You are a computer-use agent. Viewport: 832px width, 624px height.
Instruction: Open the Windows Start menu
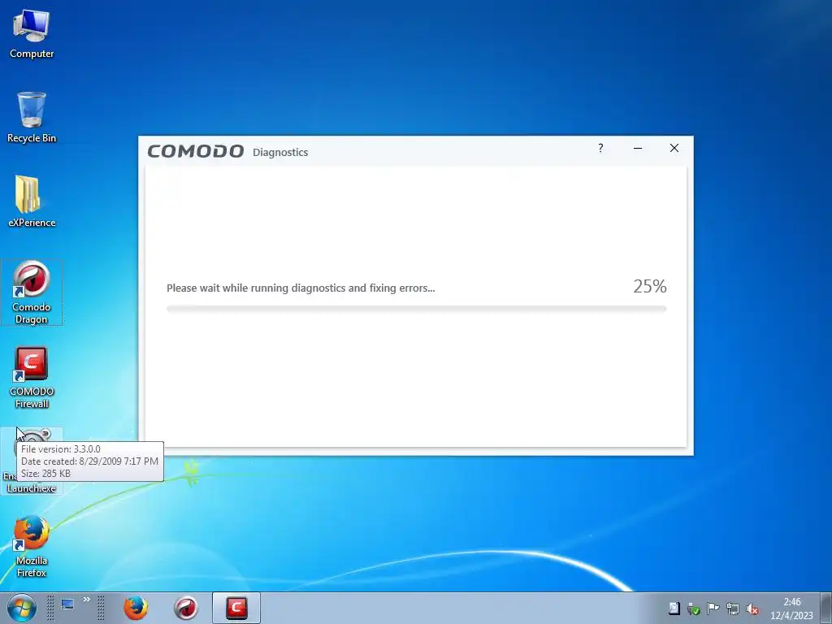point(21,608)
